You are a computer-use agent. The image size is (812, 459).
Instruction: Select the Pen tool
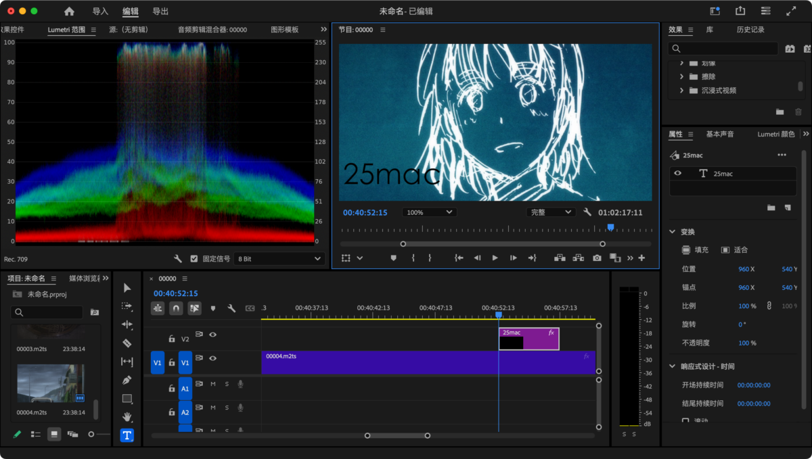coord(127,380)
